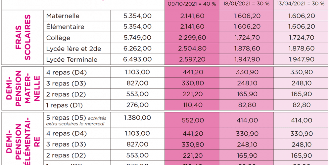Click the 'Lycée Terminale' row label

pyautogui.click(x=72, y=59)
